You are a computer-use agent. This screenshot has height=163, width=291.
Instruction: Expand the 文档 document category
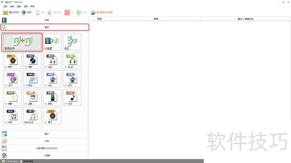(44, 141)
